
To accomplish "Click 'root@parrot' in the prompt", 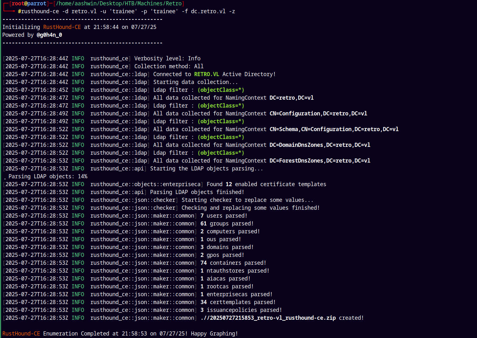I will click(x=29, y=3).
